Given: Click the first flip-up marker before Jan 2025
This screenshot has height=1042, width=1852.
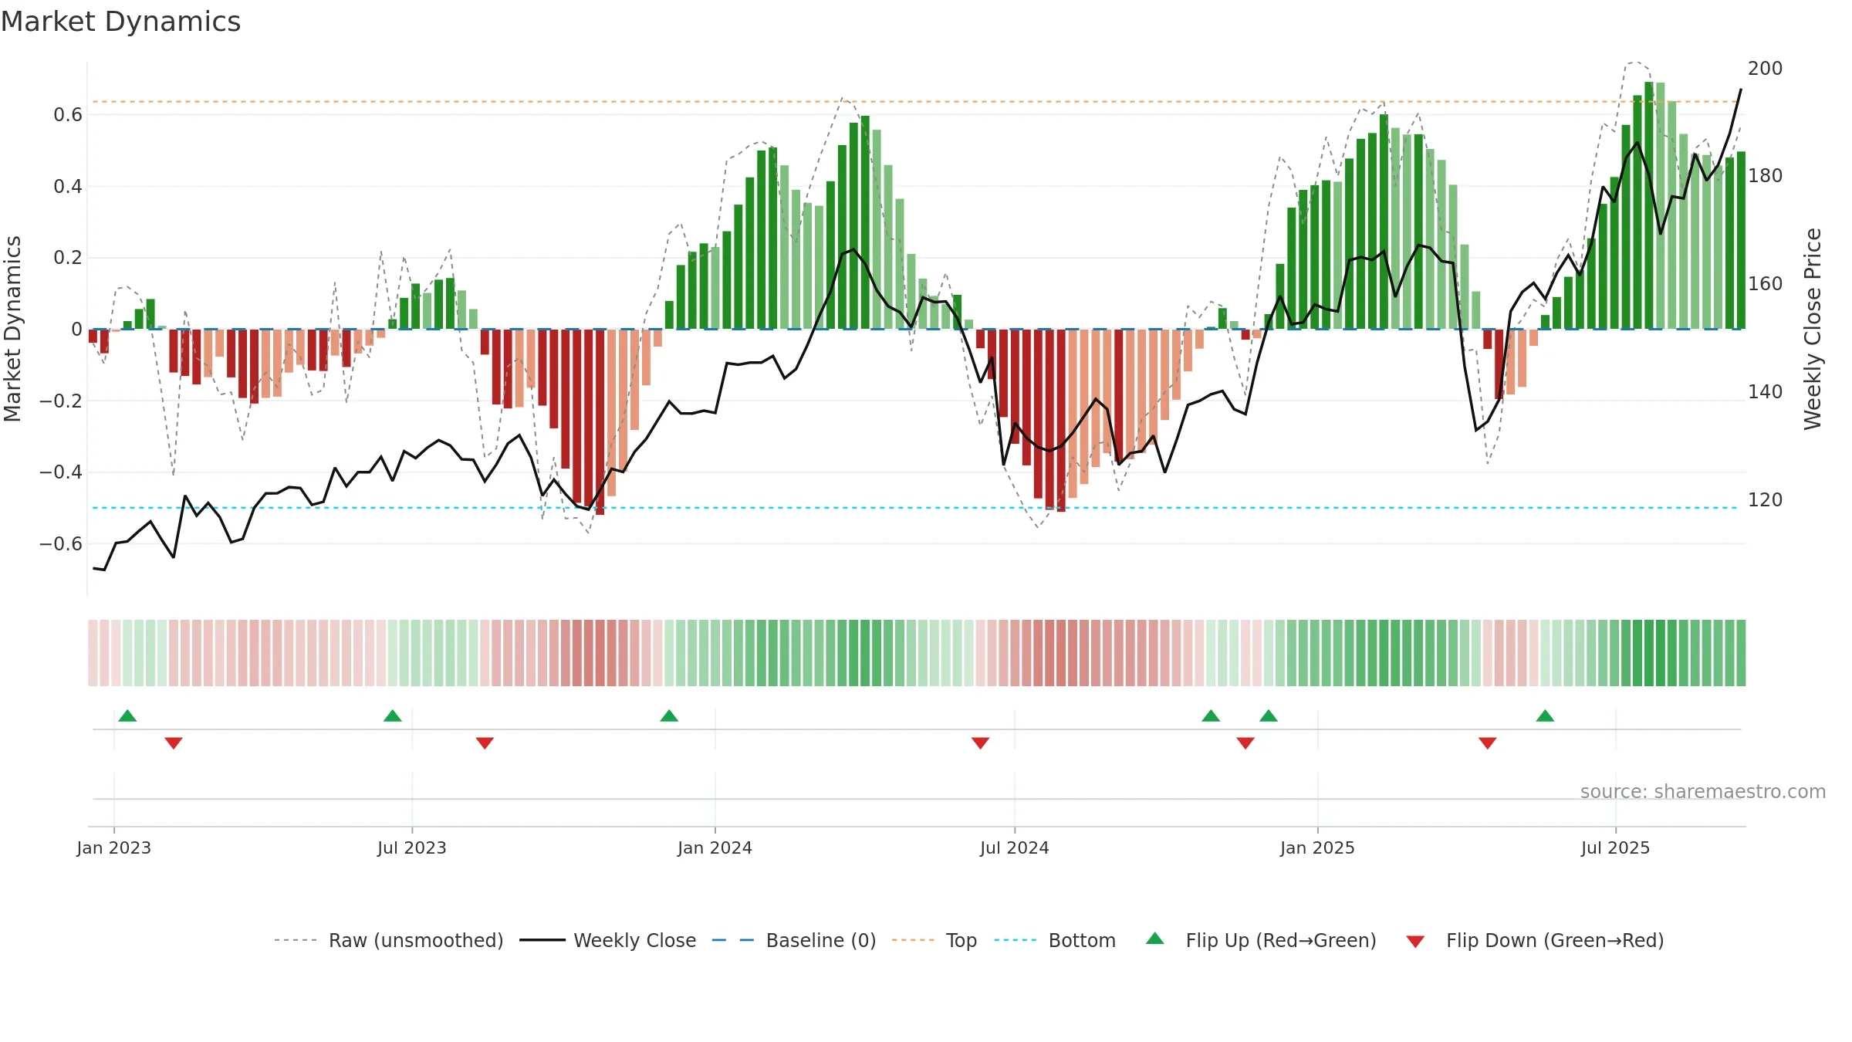Looking at the screenshot, I should (x=1211, y=716).
